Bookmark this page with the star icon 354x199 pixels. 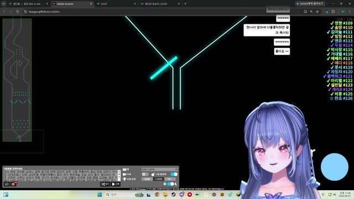[x=317, y=12]
